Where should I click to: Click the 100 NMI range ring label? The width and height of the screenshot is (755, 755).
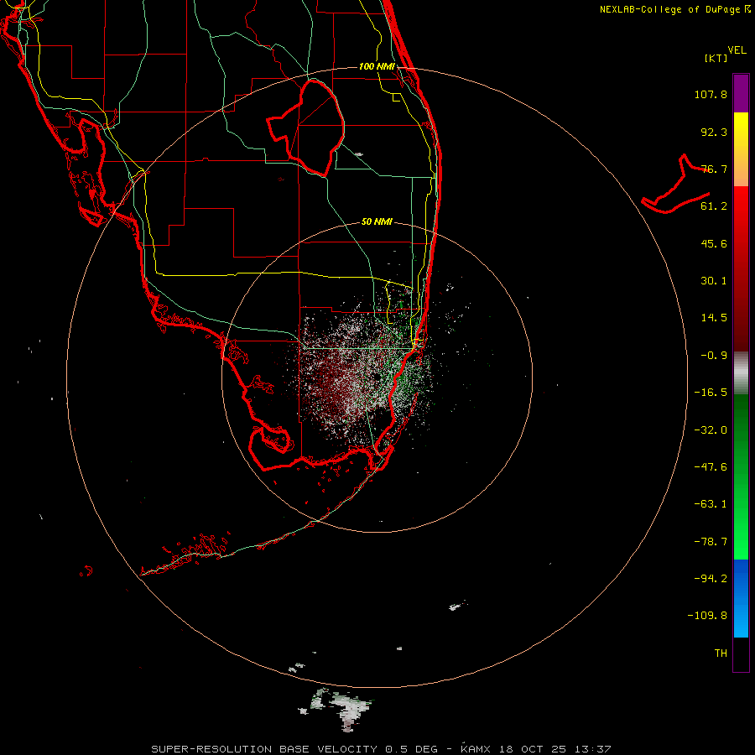[x=377, y=66]
